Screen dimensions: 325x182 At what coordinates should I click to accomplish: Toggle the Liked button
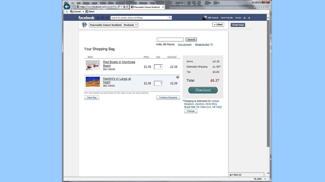[x=218, y=25]
